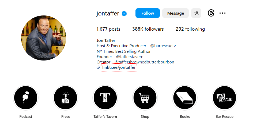Open the Podcast highlight icon

(x=26, y=98)
